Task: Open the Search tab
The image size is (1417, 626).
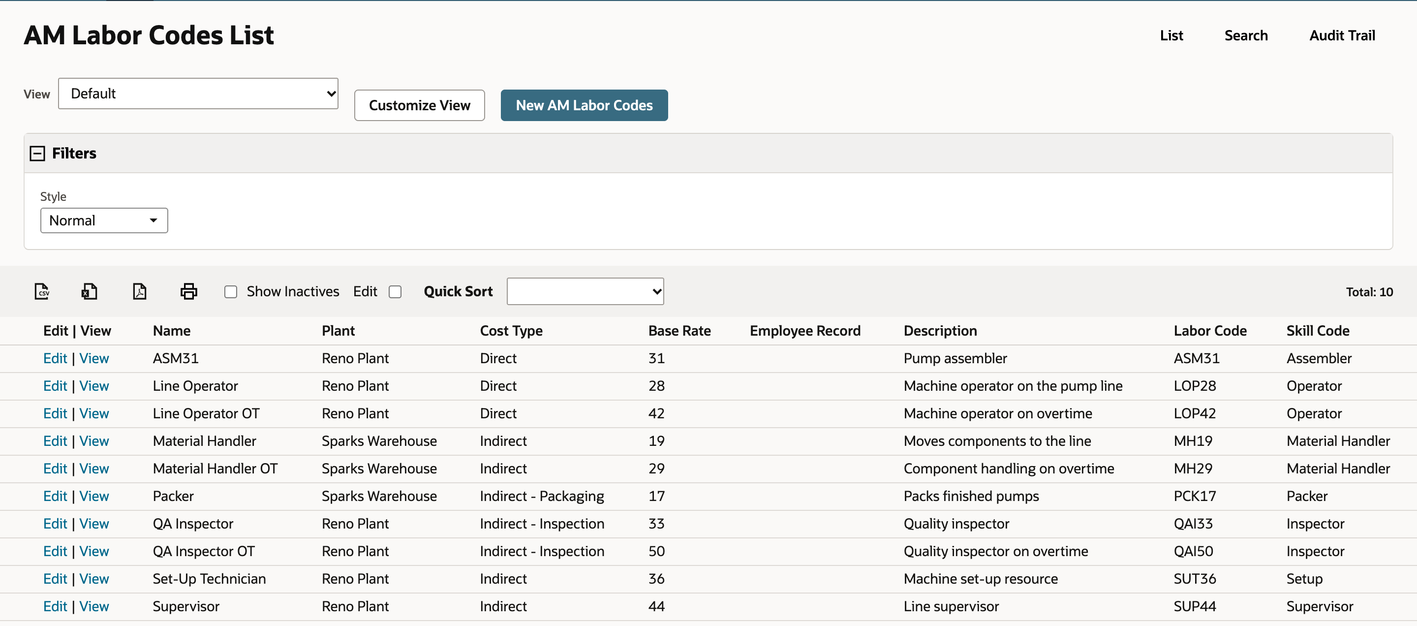Action: (x=1246, y=36)
